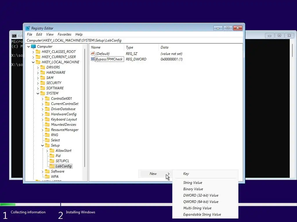Expand the HKEY_CLASSES_ROOT node
The height and width of the screenshot is (222, 297).
point(33,52)
